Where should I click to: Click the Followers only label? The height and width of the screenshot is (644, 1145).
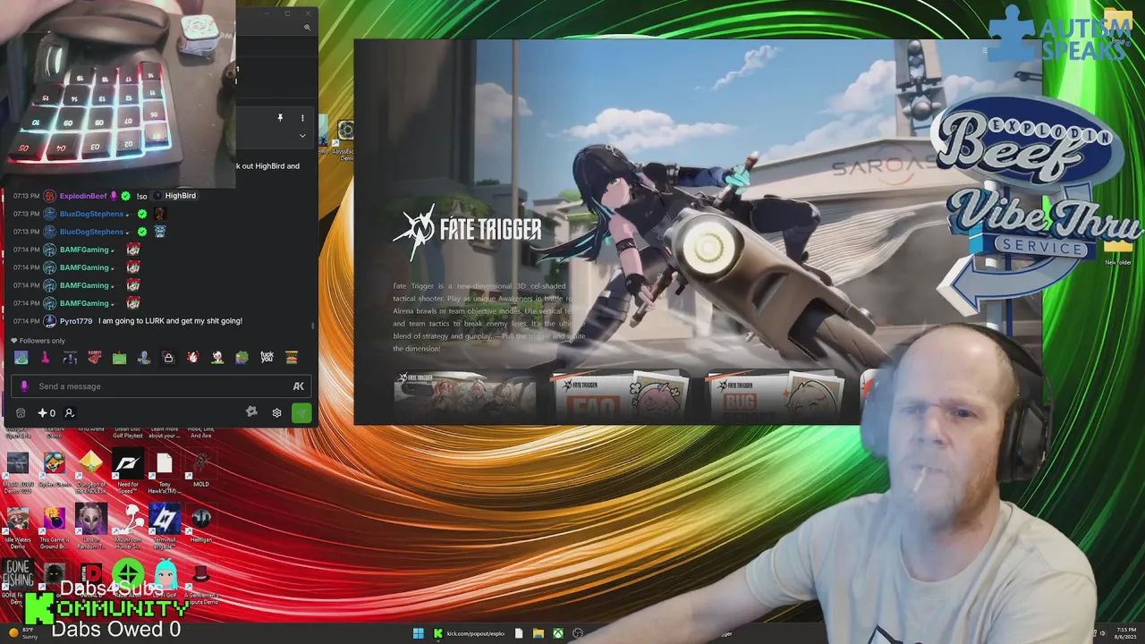coord(42,341)
